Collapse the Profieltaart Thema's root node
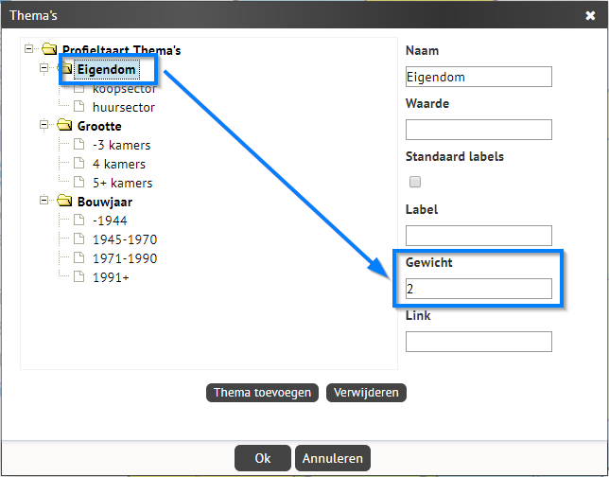609x477 pixels. [28, 48]
